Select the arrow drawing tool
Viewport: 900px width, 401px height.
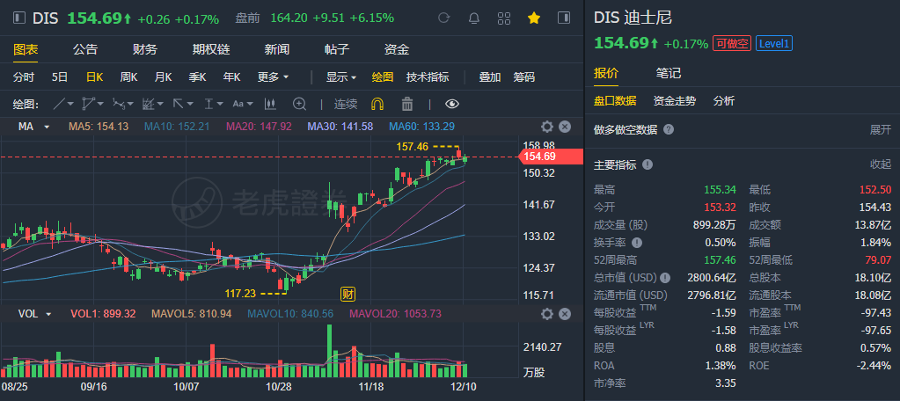click(x=178, y=104)
